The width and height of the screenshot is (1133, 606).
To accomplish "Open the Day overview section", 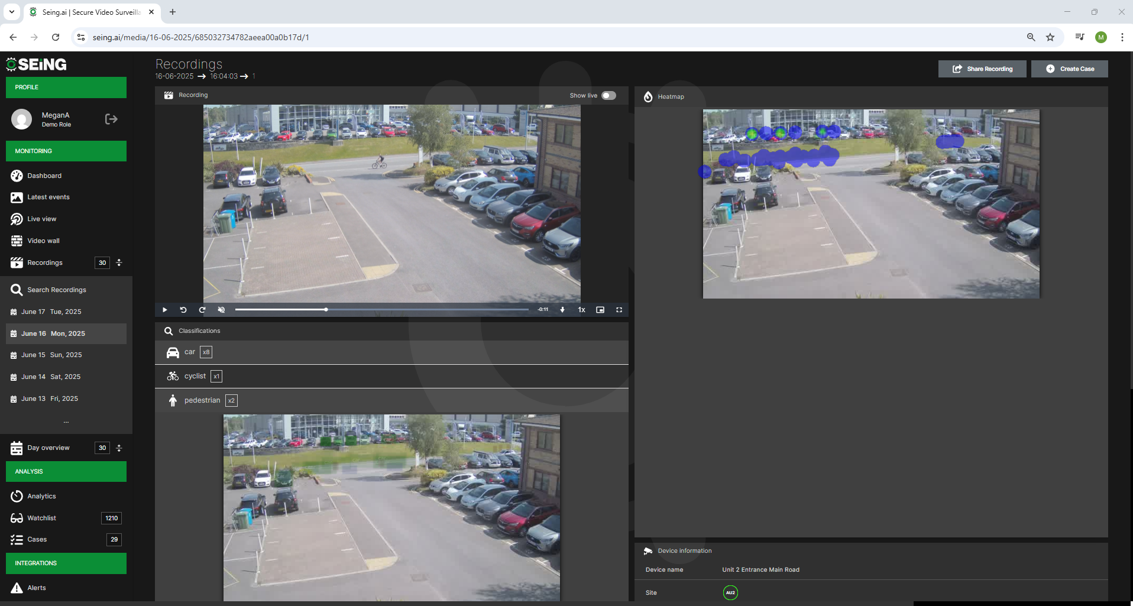I will (47, 448).
